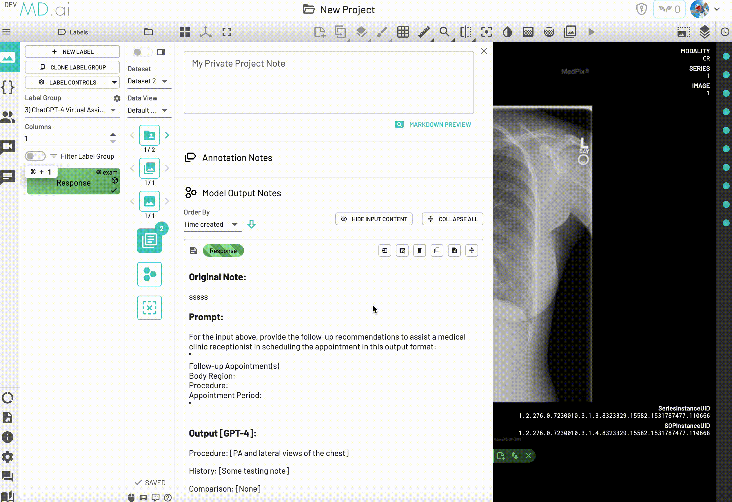Toggle the switch above Dataset
Viewport: 732px width, 502px height.
pyautogui.click(x=141, y=52)
